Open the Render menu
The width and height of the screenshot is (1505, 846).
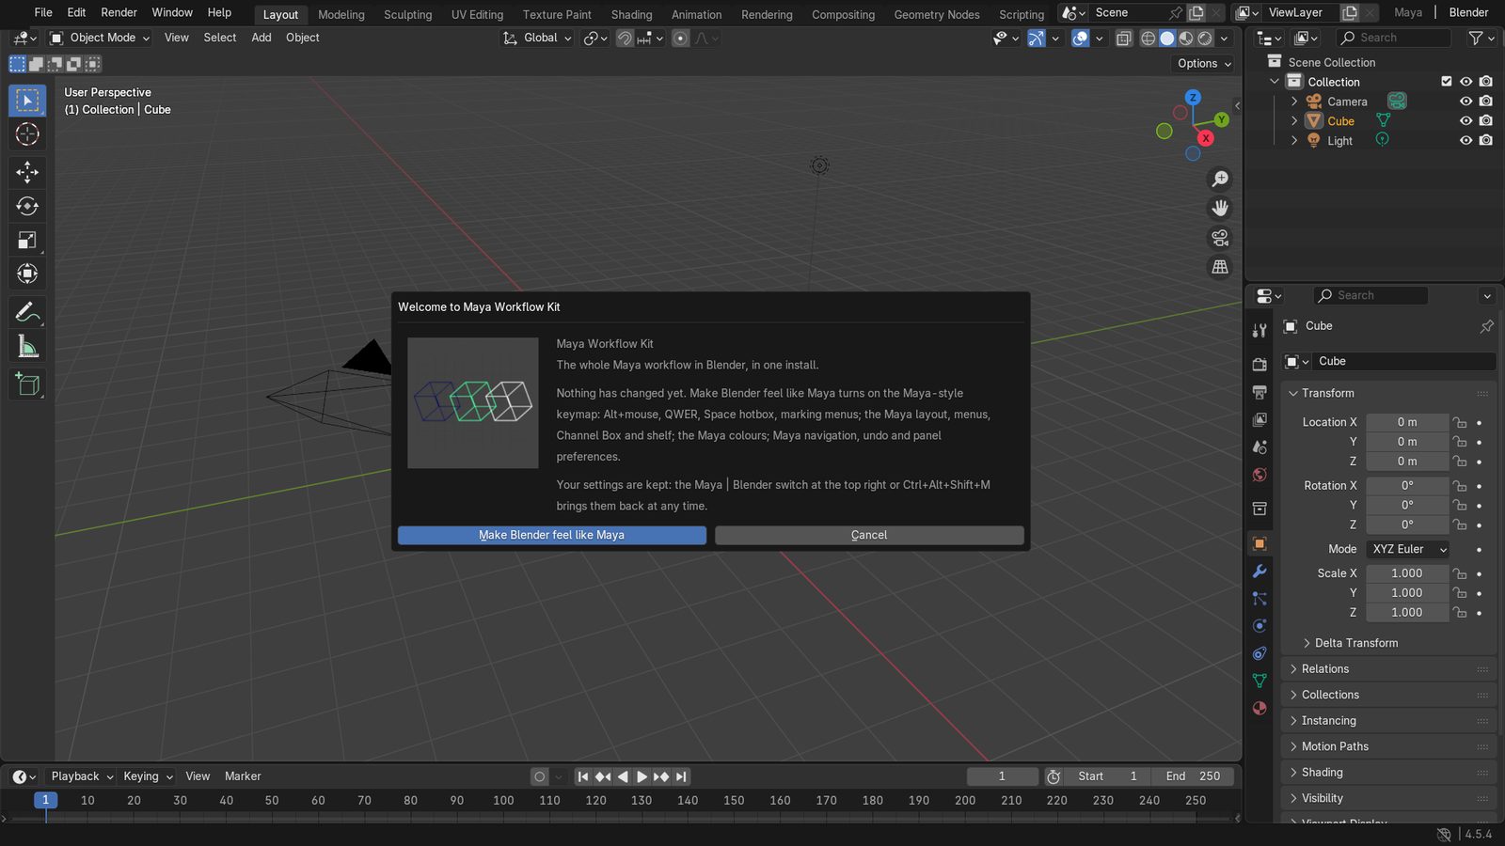tap(119, 12)
